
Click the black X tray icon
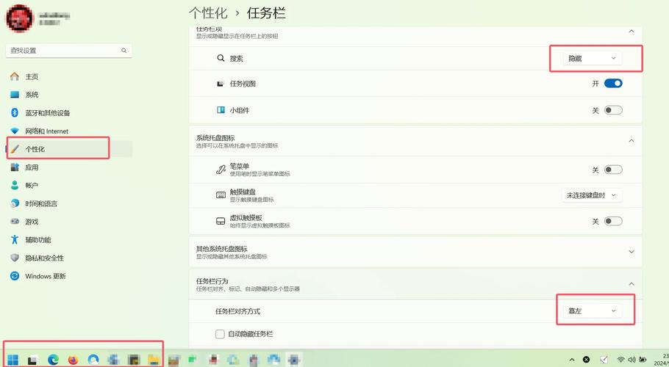click(586, 360)
